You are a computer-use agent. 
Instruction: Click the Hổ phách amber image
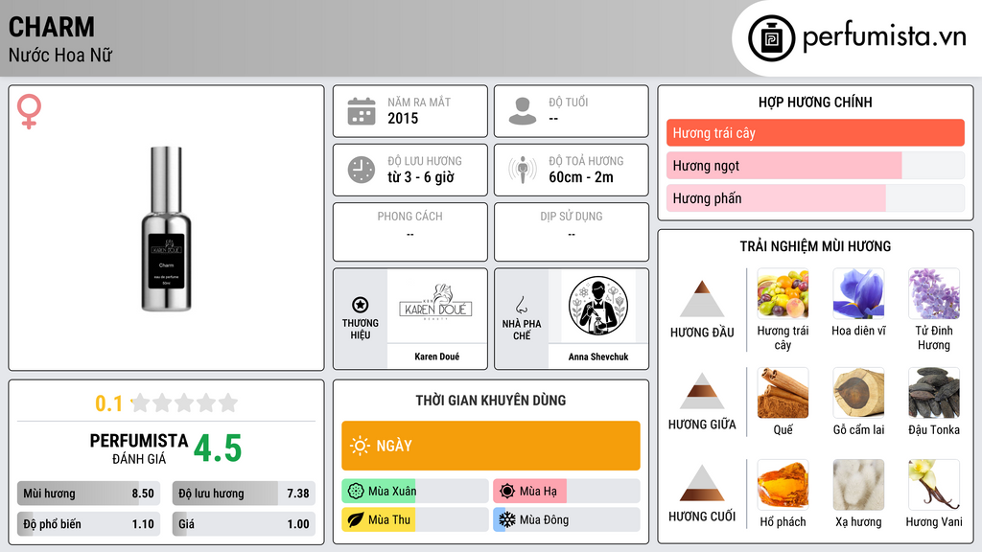[783, 485]
